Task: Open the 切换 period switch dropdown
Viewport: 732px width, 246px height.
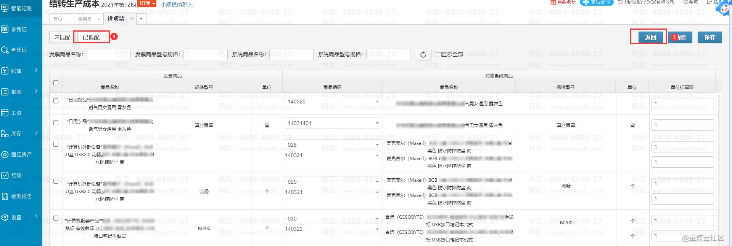Action: [x=147, y=3]
